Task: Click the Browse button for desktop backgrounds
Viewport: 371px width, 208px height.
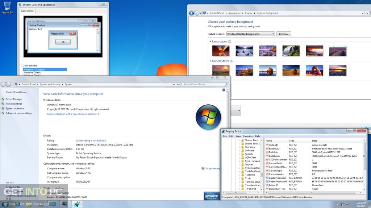Action: (x=283, y=34)
